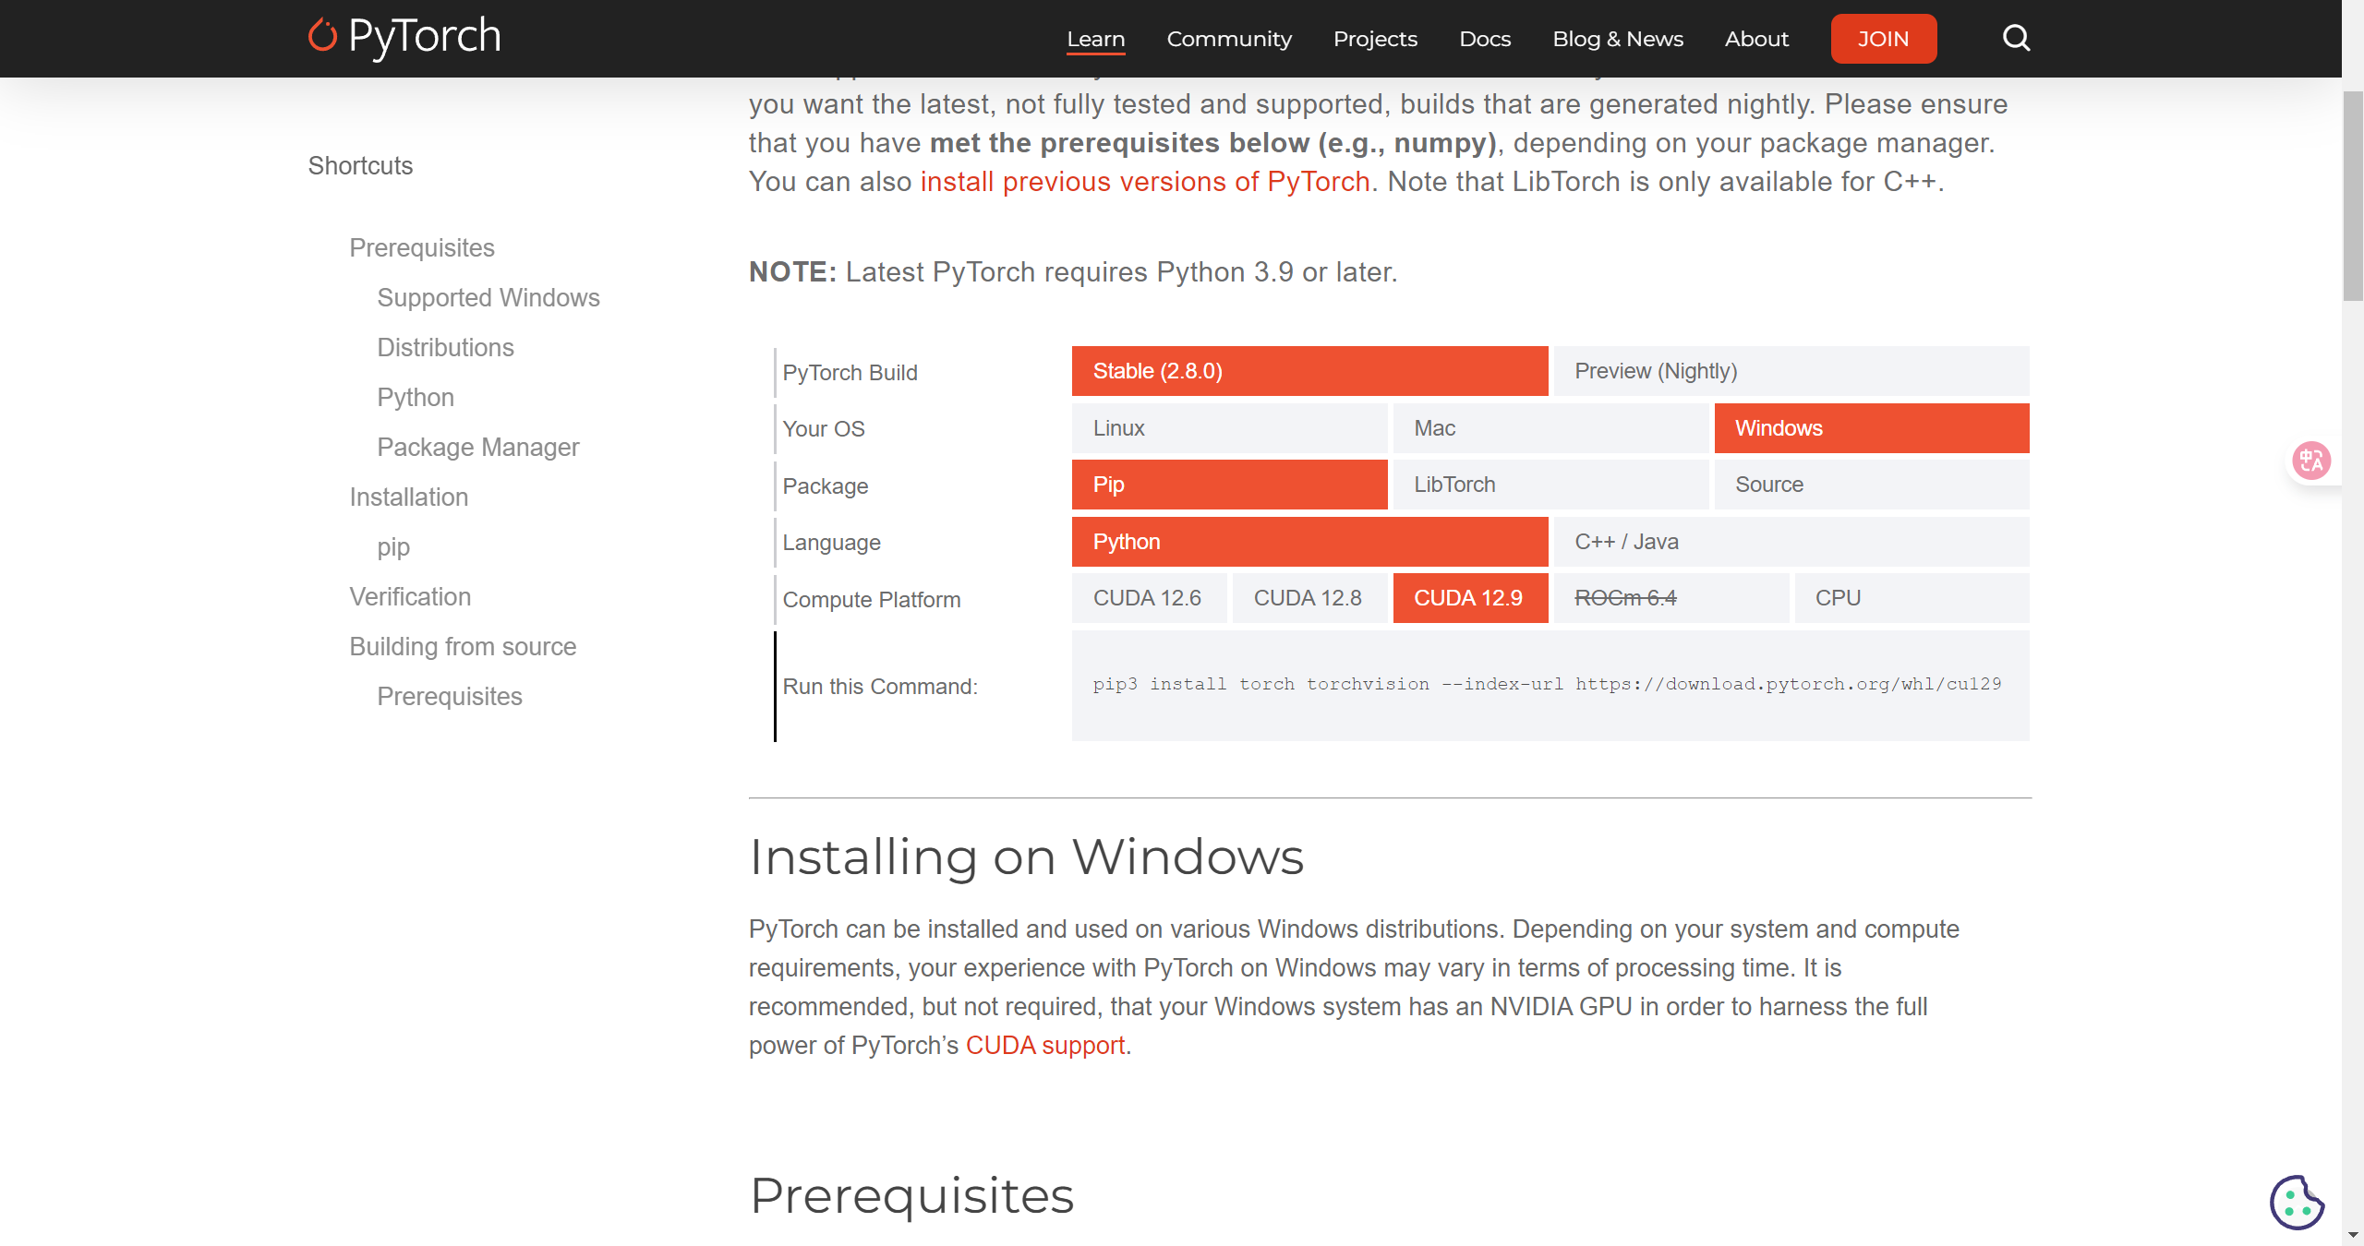The image size is (2364, 1246).
Task: Select Preview (Nightly) build option
Action: coord(1791,371)
